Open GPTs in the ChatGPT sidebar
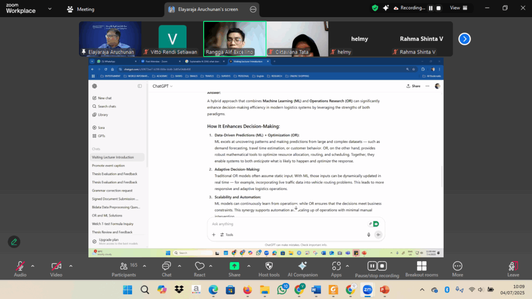The image size is (532, 299). [x=99, y=136]
